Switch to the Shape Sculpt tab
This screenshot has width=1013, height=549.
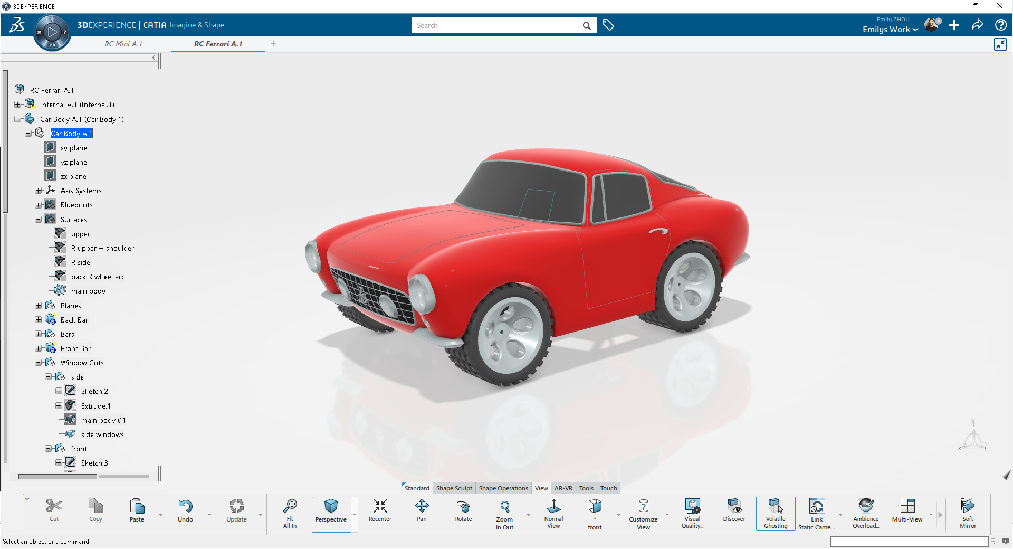coord(454,488)
